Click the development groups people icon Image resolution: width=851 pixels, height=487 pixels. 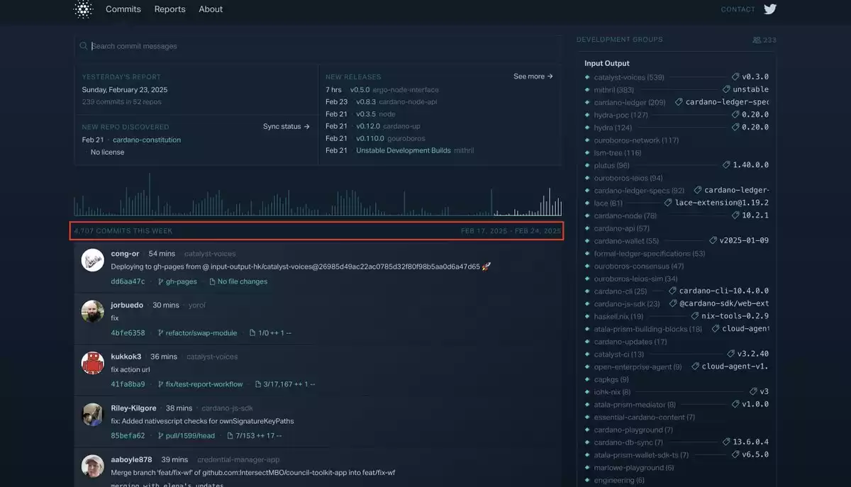757,40
